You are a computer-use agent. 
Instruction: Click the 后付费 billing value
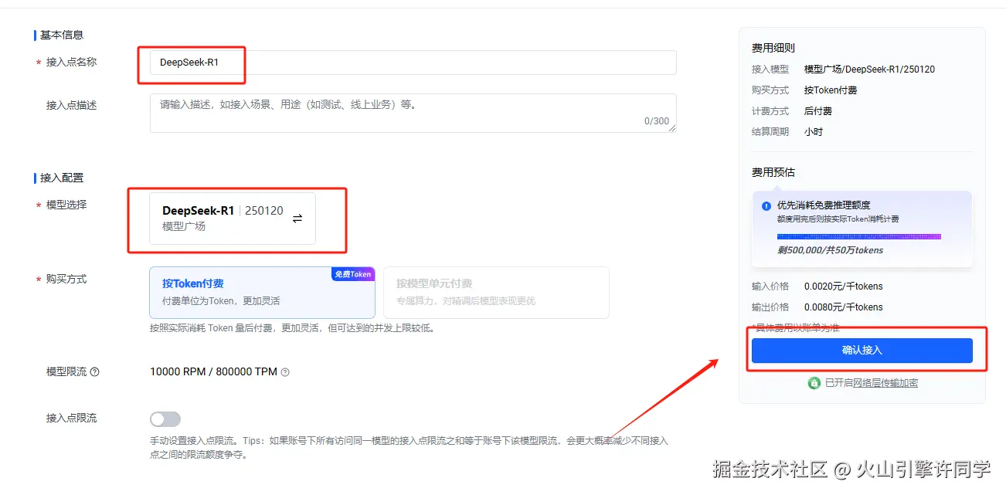click(818, 111)
